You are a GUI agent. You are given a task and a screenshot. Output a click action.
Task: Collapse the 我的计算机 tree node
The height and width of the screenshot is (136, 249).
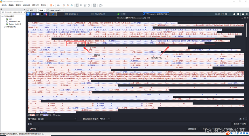[2, 16]
